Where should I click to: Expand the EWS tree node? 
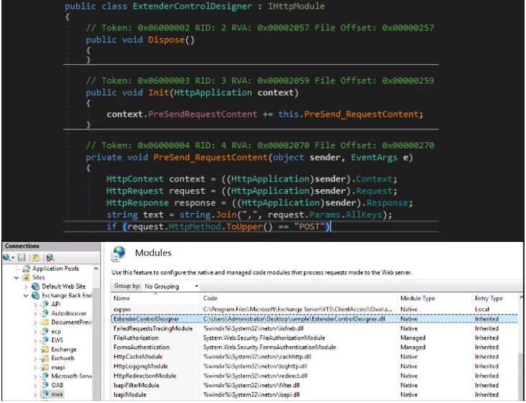coord(35,340)
